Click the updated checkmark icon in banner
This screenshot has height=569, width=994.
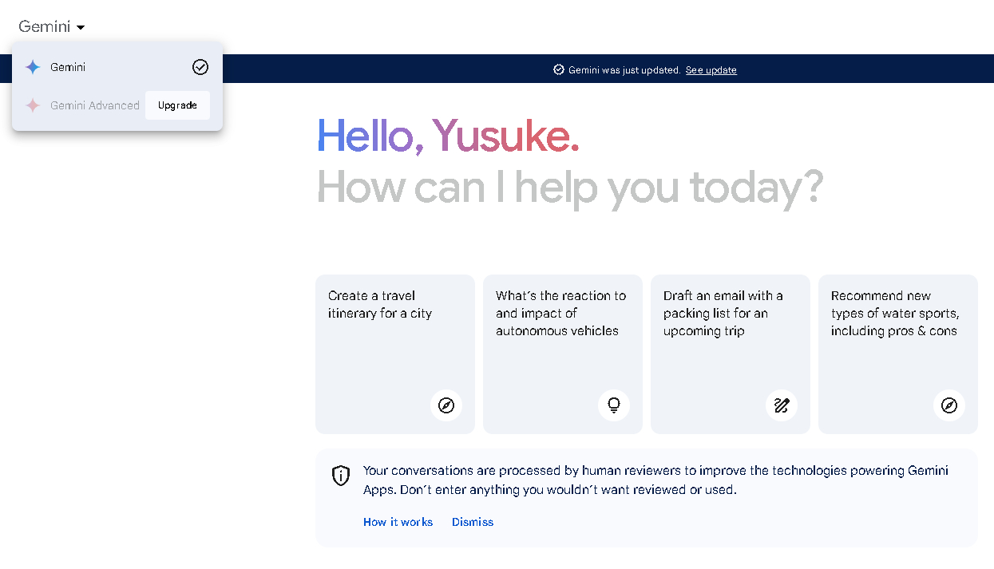point(559,69)
